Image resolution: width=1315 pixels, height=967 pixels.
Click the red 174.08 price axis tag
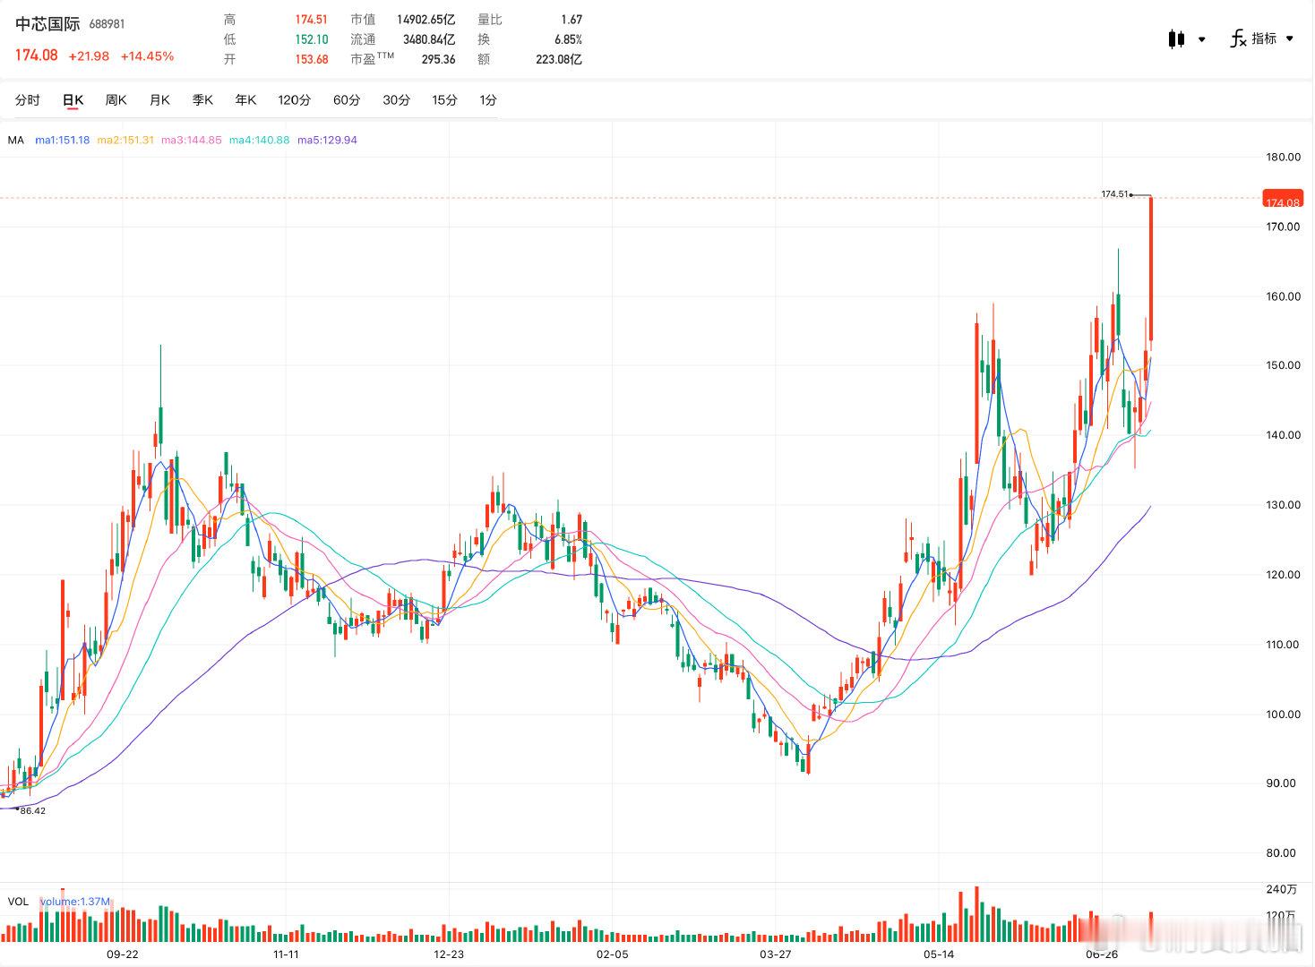(x=1282, y=199)
